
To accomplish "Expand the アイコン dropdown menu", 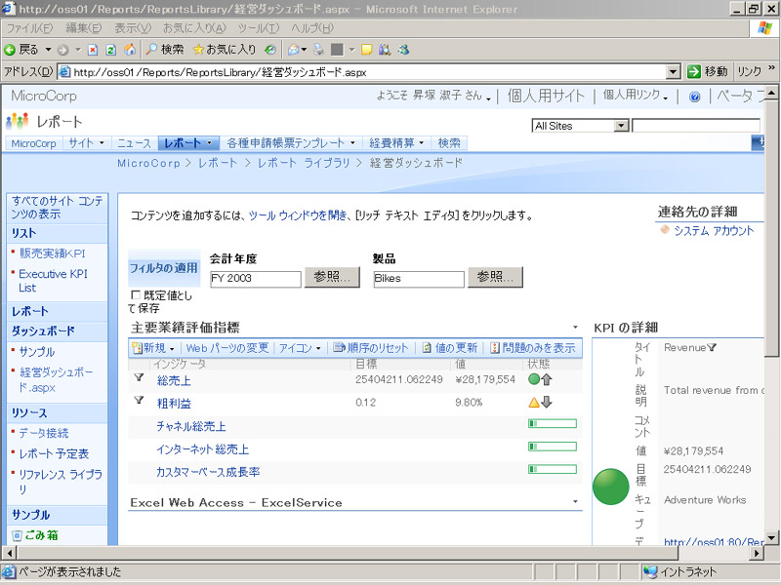I will (x=318, y=348).
